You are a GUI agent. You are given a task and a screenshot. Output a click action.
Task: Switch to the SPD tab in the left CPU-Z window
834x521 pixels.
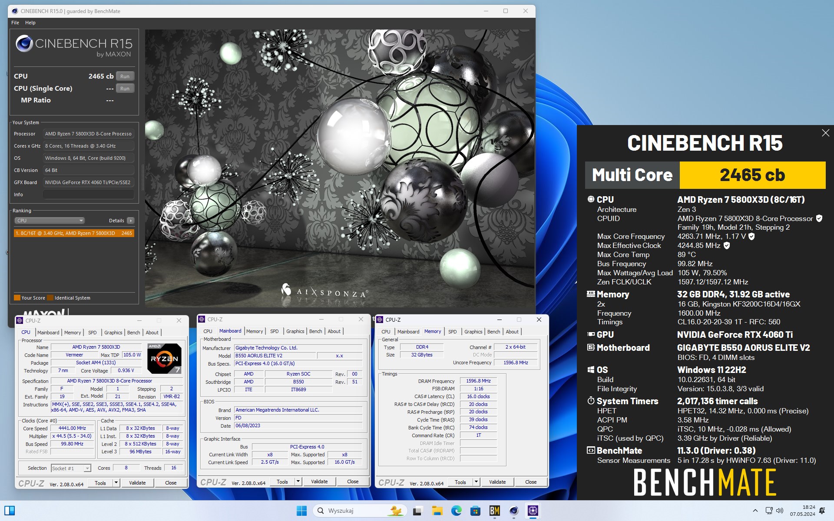tap(93, 333)
